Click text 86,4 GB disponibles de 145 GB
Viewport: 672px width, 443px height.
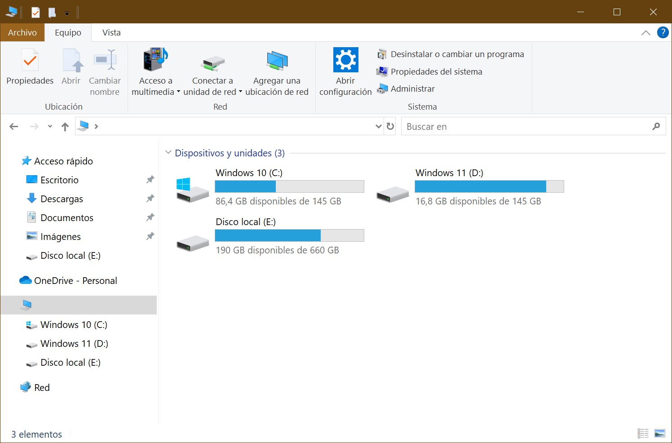279,201
